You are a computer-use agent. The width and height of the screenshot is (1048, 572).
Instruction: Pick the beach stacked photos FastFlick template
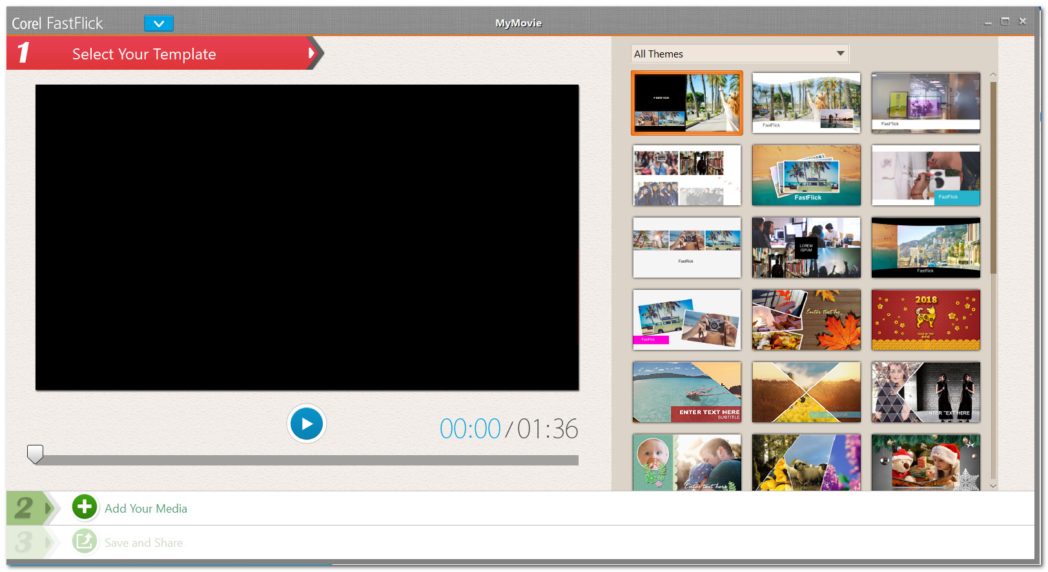tap(807, 176)
